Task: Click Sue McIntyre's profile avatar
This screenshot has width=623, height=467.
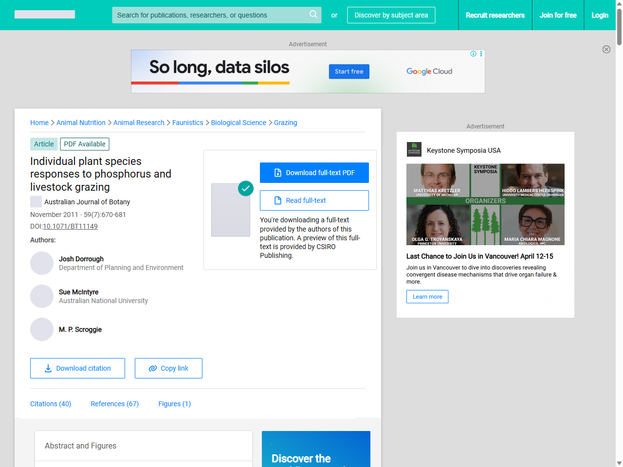Action: [42, 296]
